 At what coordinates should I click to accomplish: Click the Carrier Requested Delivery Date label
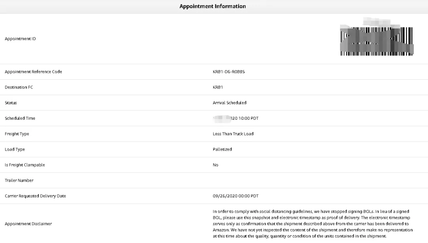click(36, 196)
